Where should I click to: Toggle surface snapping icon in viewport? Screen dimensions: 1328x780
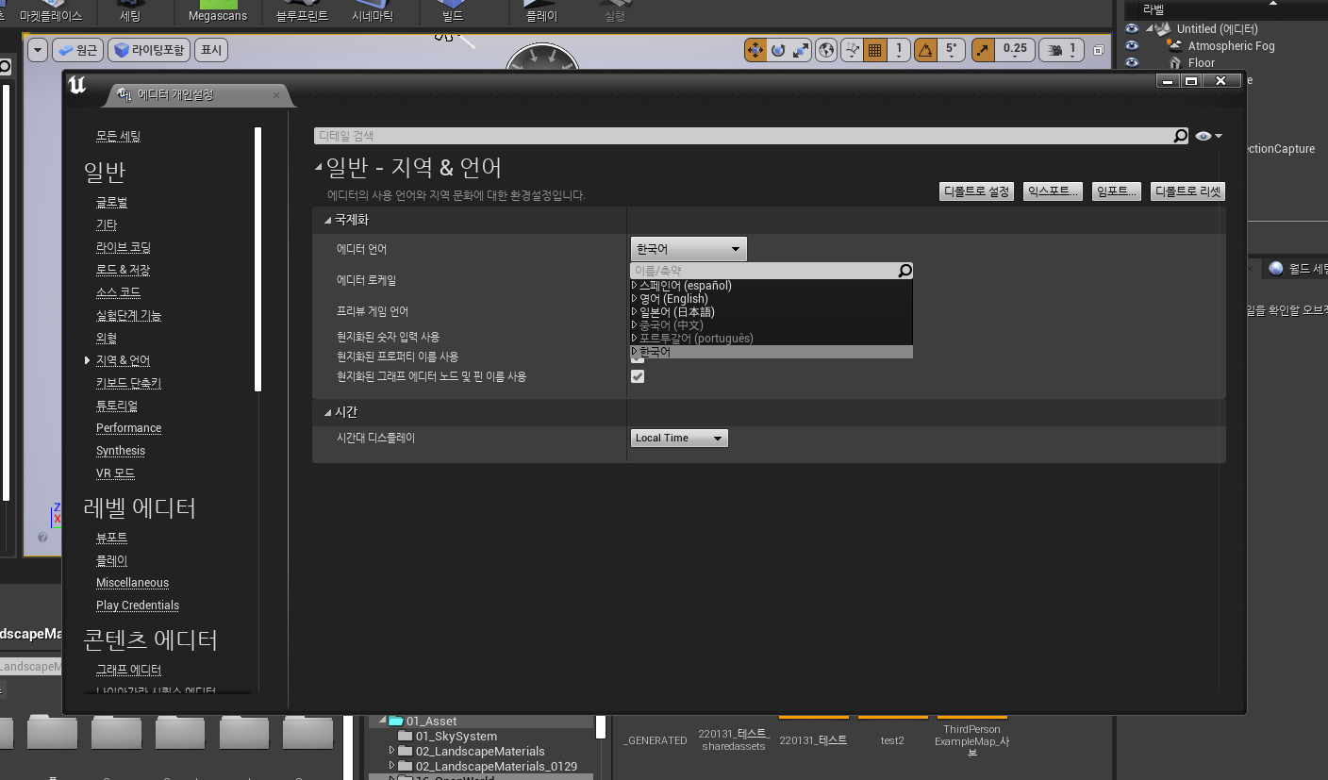tap(852, 50)
